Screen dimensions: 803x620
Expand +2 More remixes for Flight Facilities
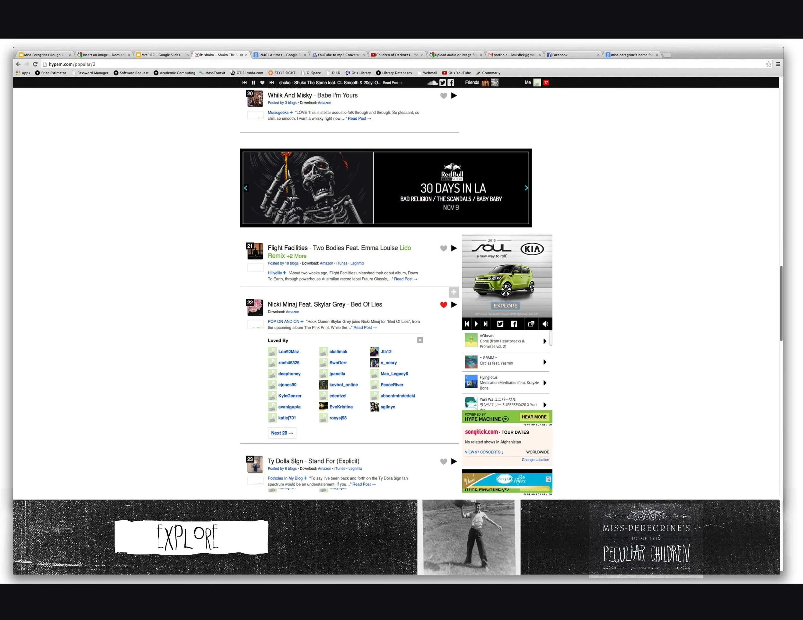(296, 256)
